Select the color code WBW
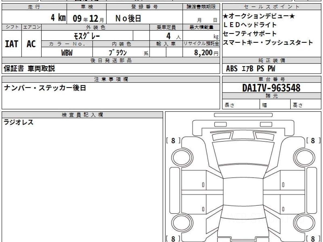The image size is (323, 242). 67,52
